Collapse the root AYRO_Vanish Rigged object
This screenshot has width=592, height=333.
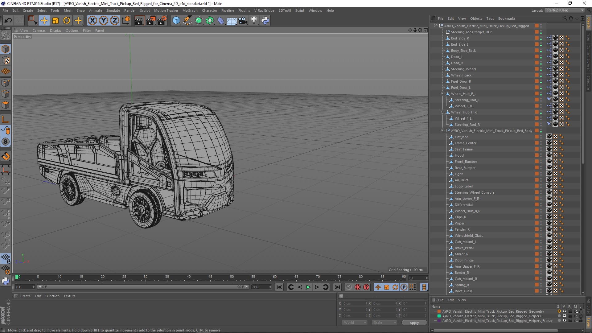click(436, 26)
